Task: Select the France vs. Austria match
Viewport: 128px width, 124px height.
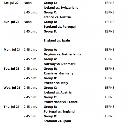Action: [57, 17]
